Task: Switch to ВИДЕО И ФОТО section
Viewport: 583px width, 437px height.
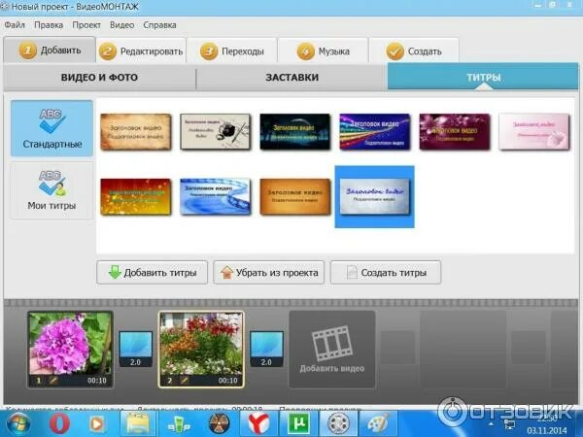Action: pos(99,78)
